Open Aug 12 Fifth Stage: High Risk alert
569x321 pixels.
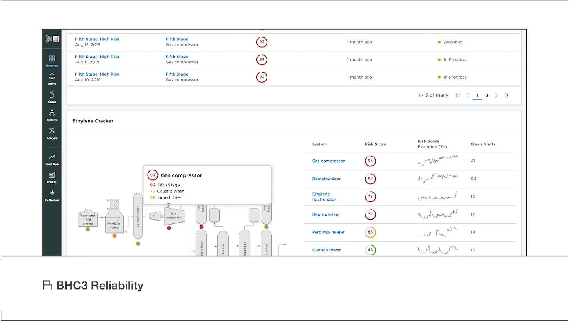click(97, 39)
